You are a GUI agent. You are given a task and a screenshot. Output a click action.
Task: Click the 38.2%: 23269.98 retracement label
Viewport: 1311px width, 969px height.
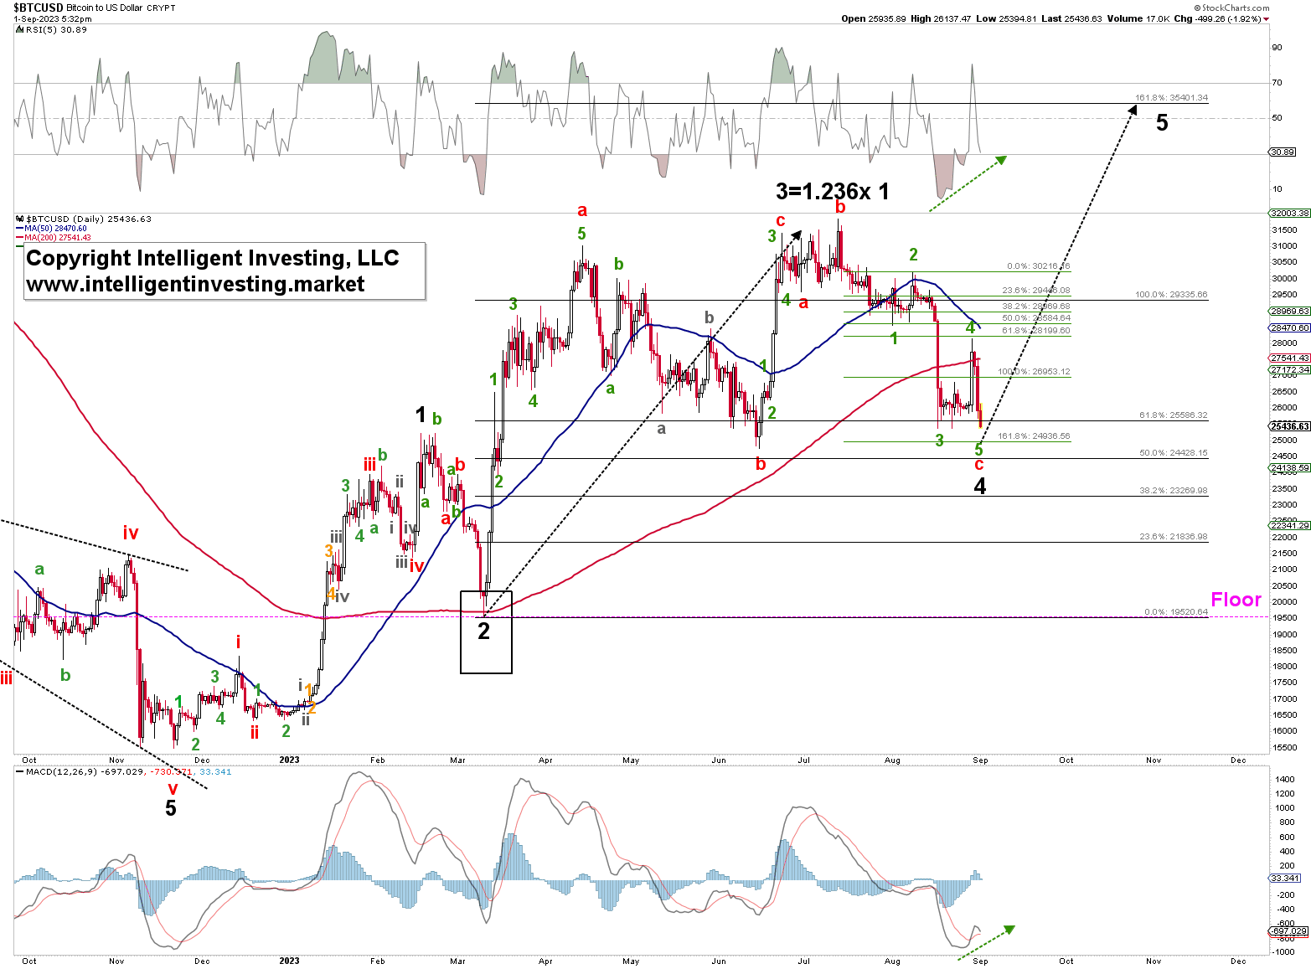[x=1174, y=491]
